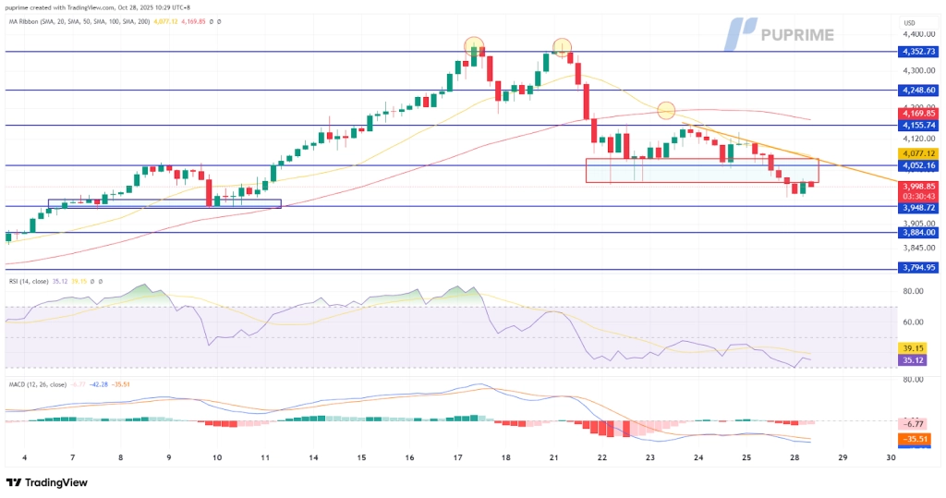The height and width of the screenshot is (498, 946).
Task: Select the circle marker on the second peak
Action: (x=562, y=47)
